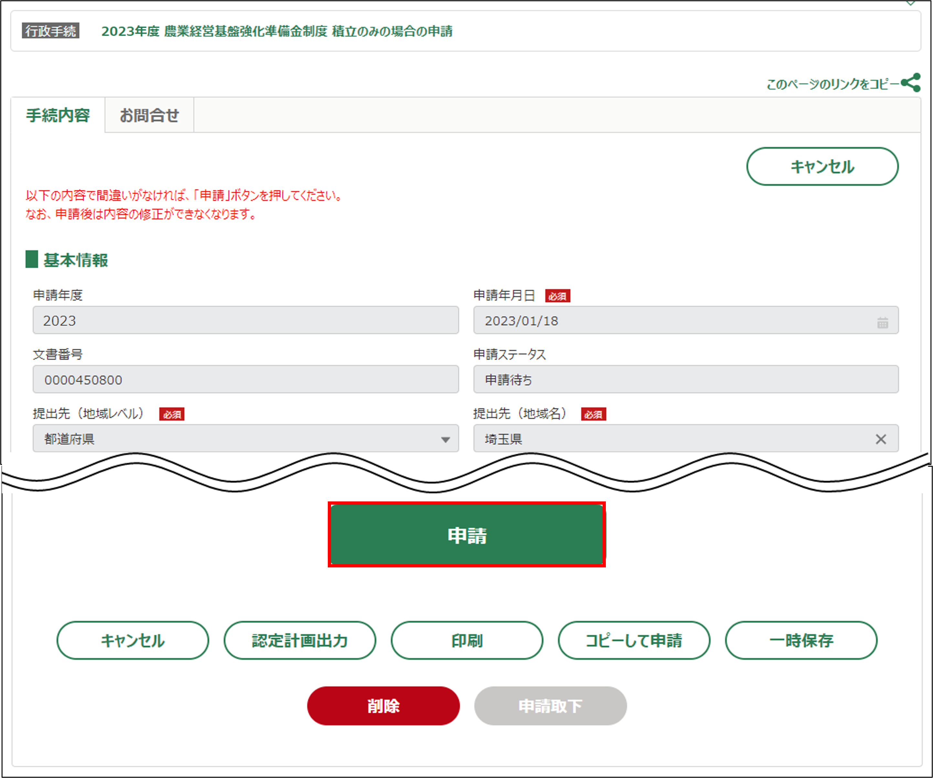Expand the 提出先(地域レベル) dropdown arrow
Image resolution: width=933 pixels, height=778 pixels.
445,439
